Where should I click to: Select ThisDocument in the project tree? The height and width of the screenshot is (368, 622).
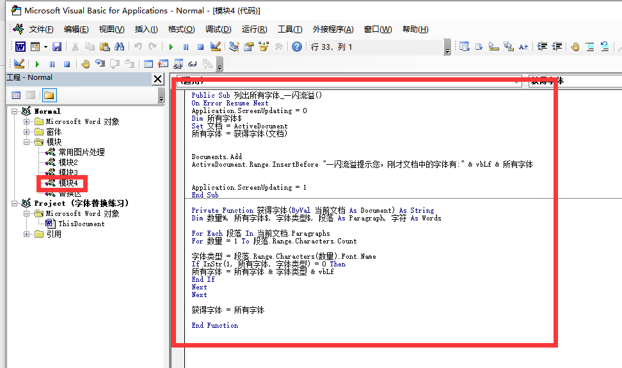pyautogui.click(x=81, y=224)
